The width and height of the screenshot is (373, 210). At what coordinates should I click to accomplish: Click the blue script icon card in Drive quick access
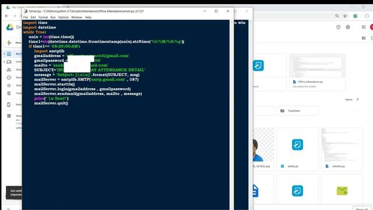pos(258,65)
